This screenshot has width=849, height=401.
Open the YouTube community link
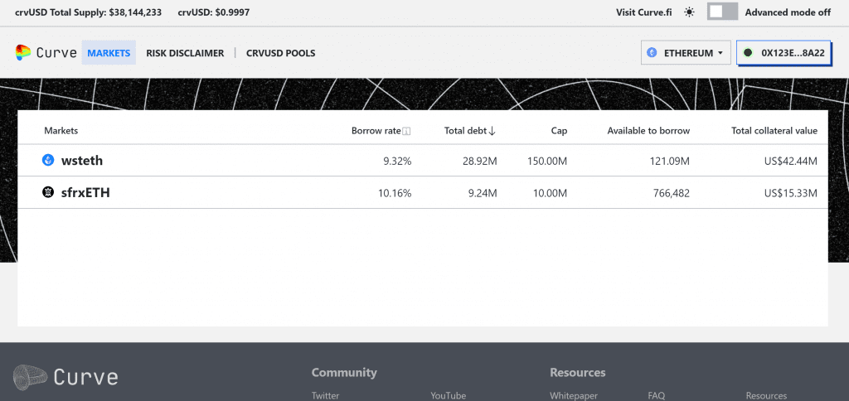tap(449, 395)
